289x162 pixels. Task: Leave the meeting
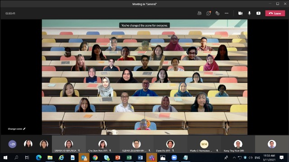(x=275, y=13)
